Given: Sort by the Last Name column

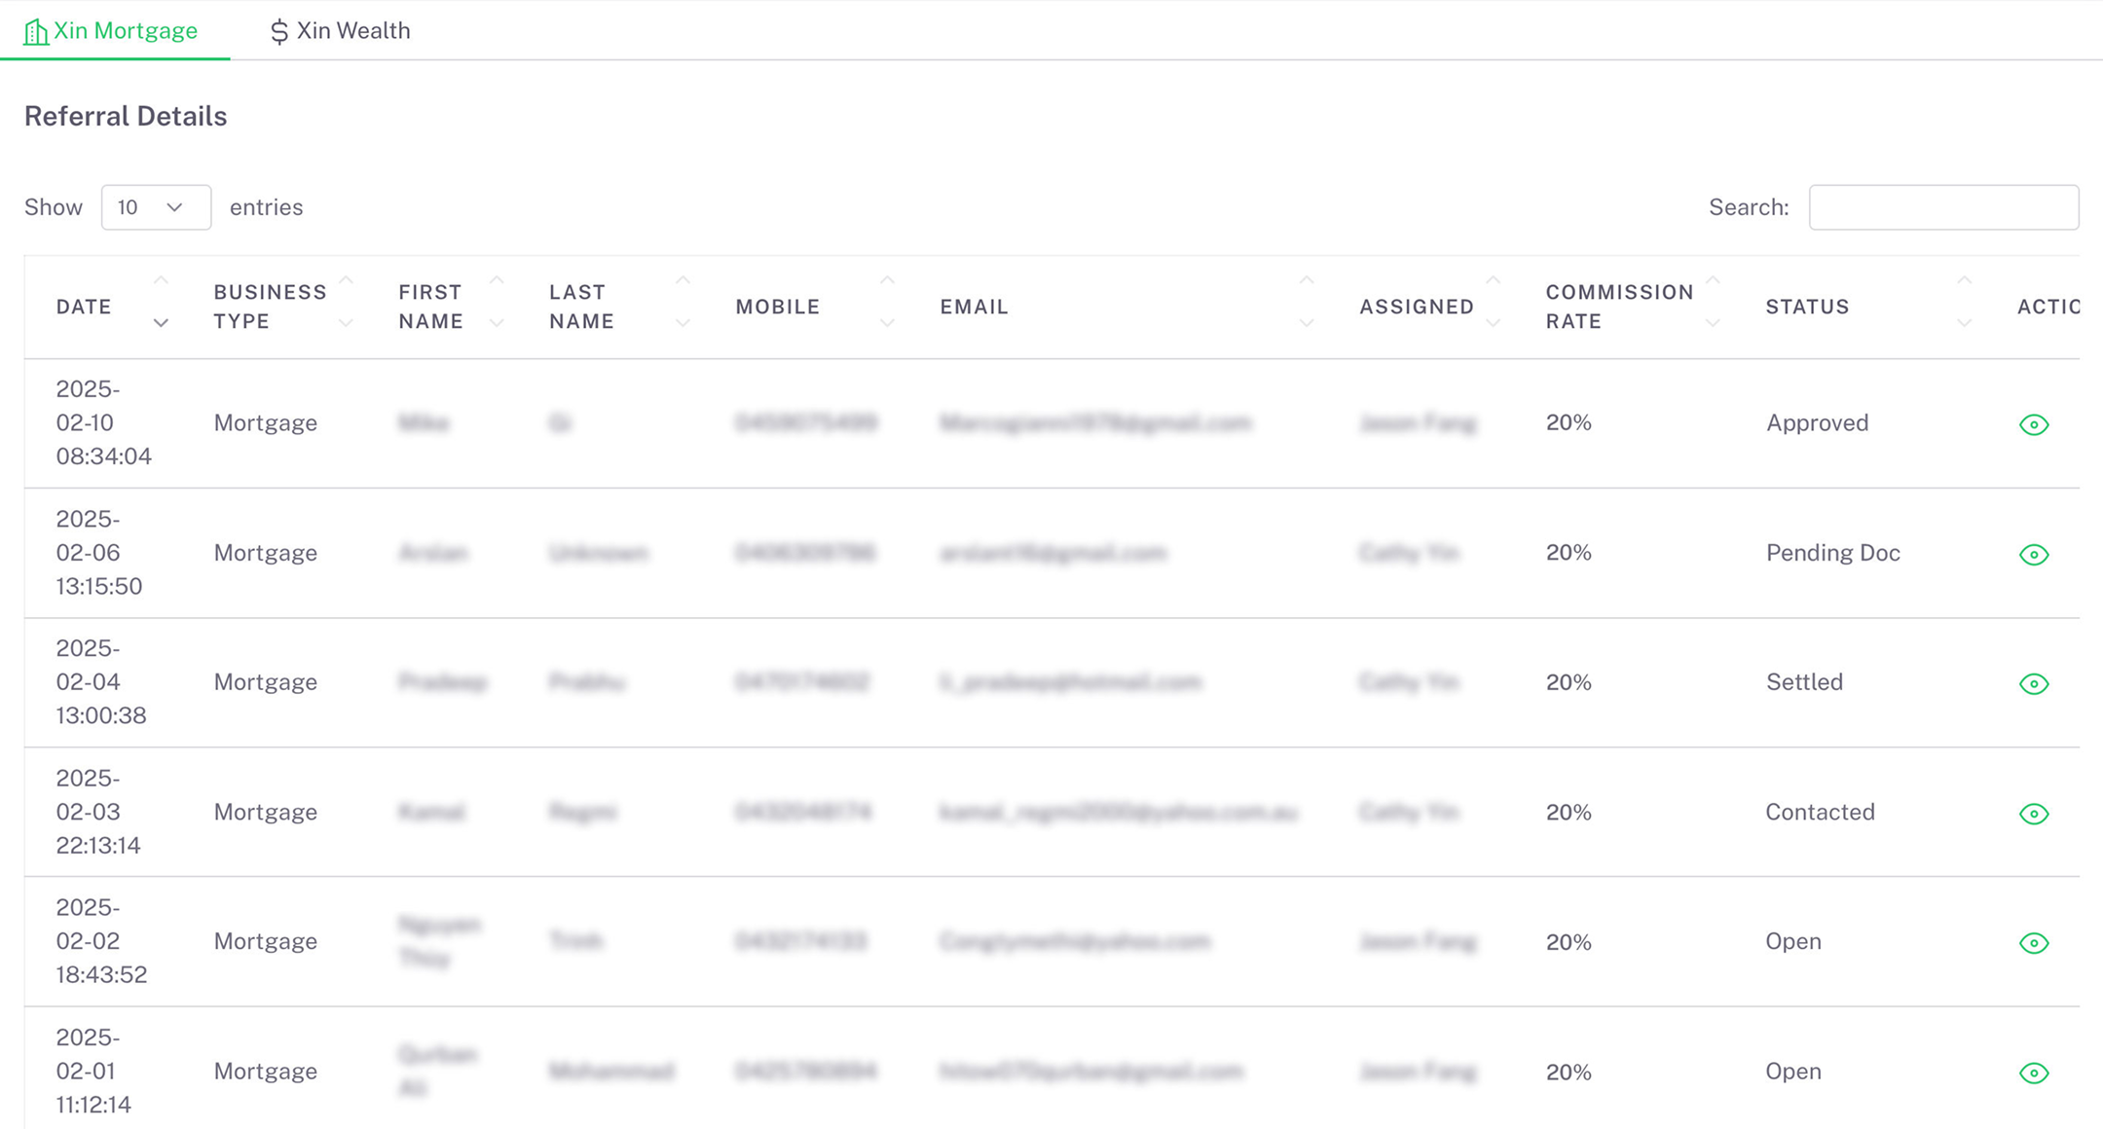Looking at the screenshot, I should 581,307.
